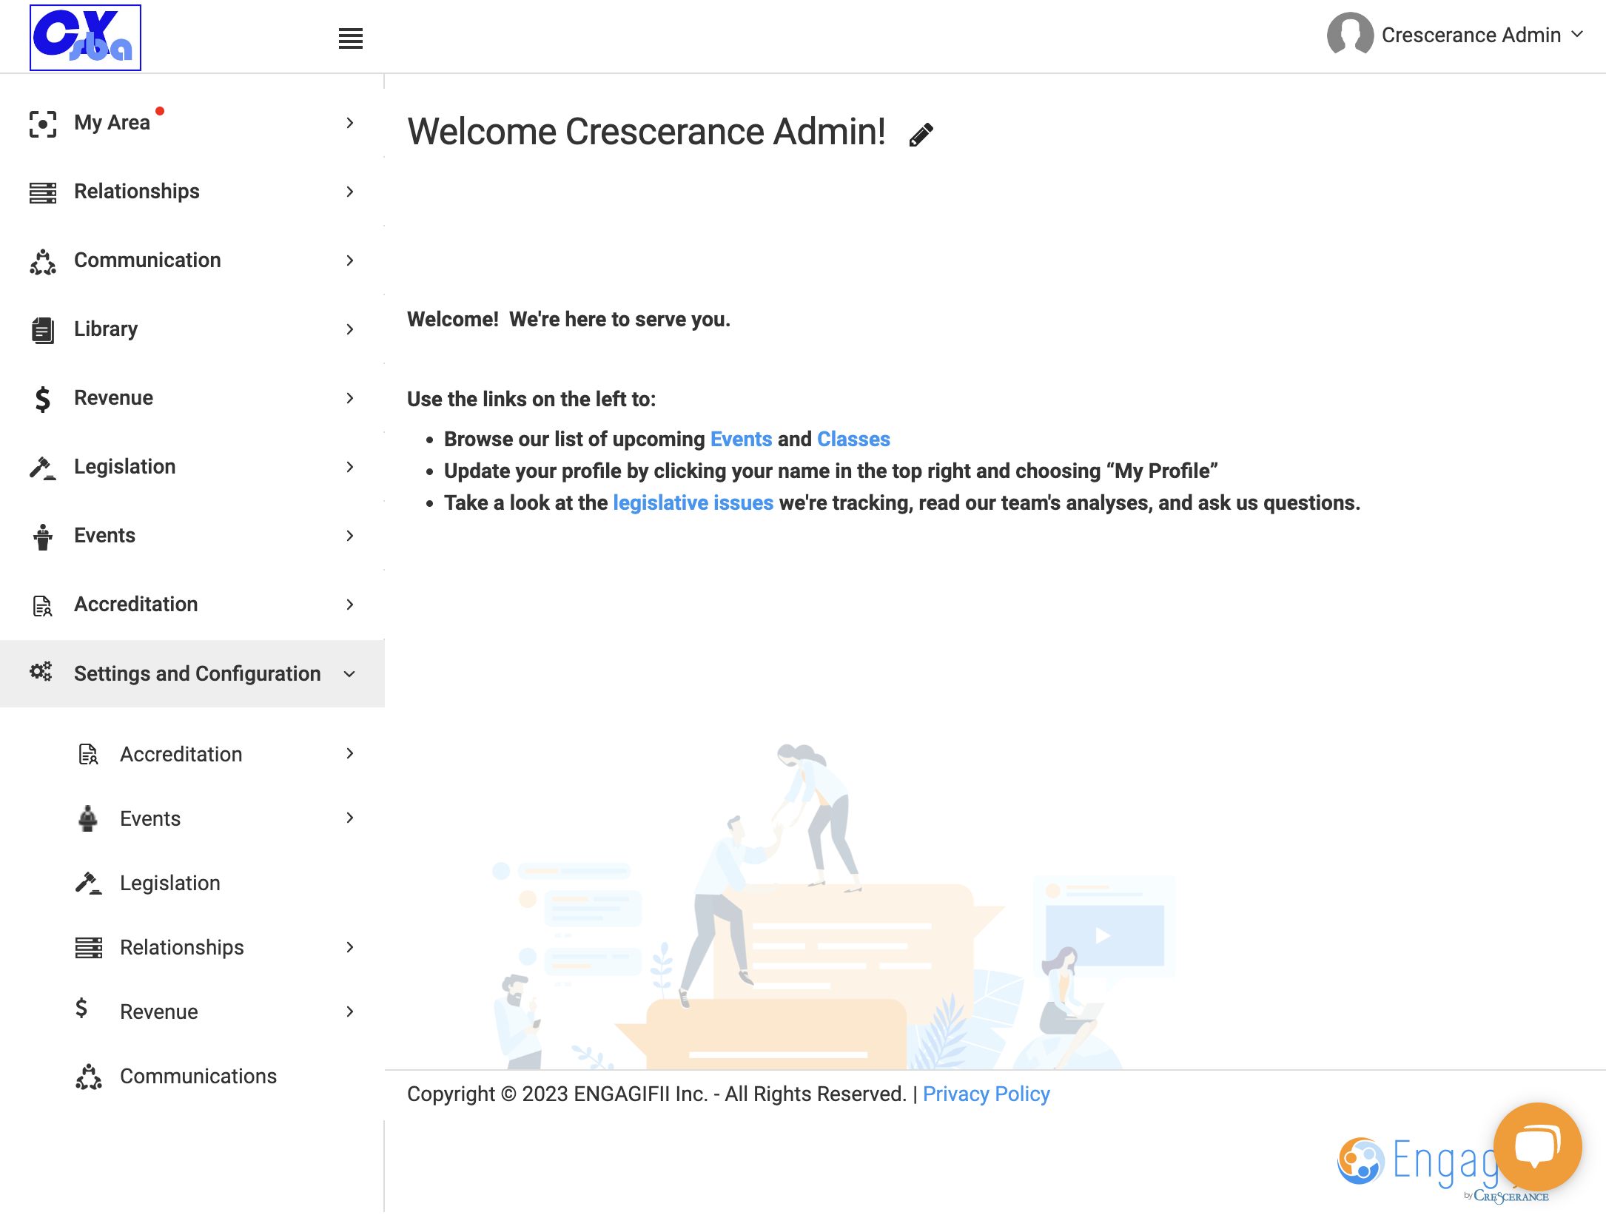1606x1215 pixels.
Task: Click the Crescerance Admin username
Action: 1471,35
